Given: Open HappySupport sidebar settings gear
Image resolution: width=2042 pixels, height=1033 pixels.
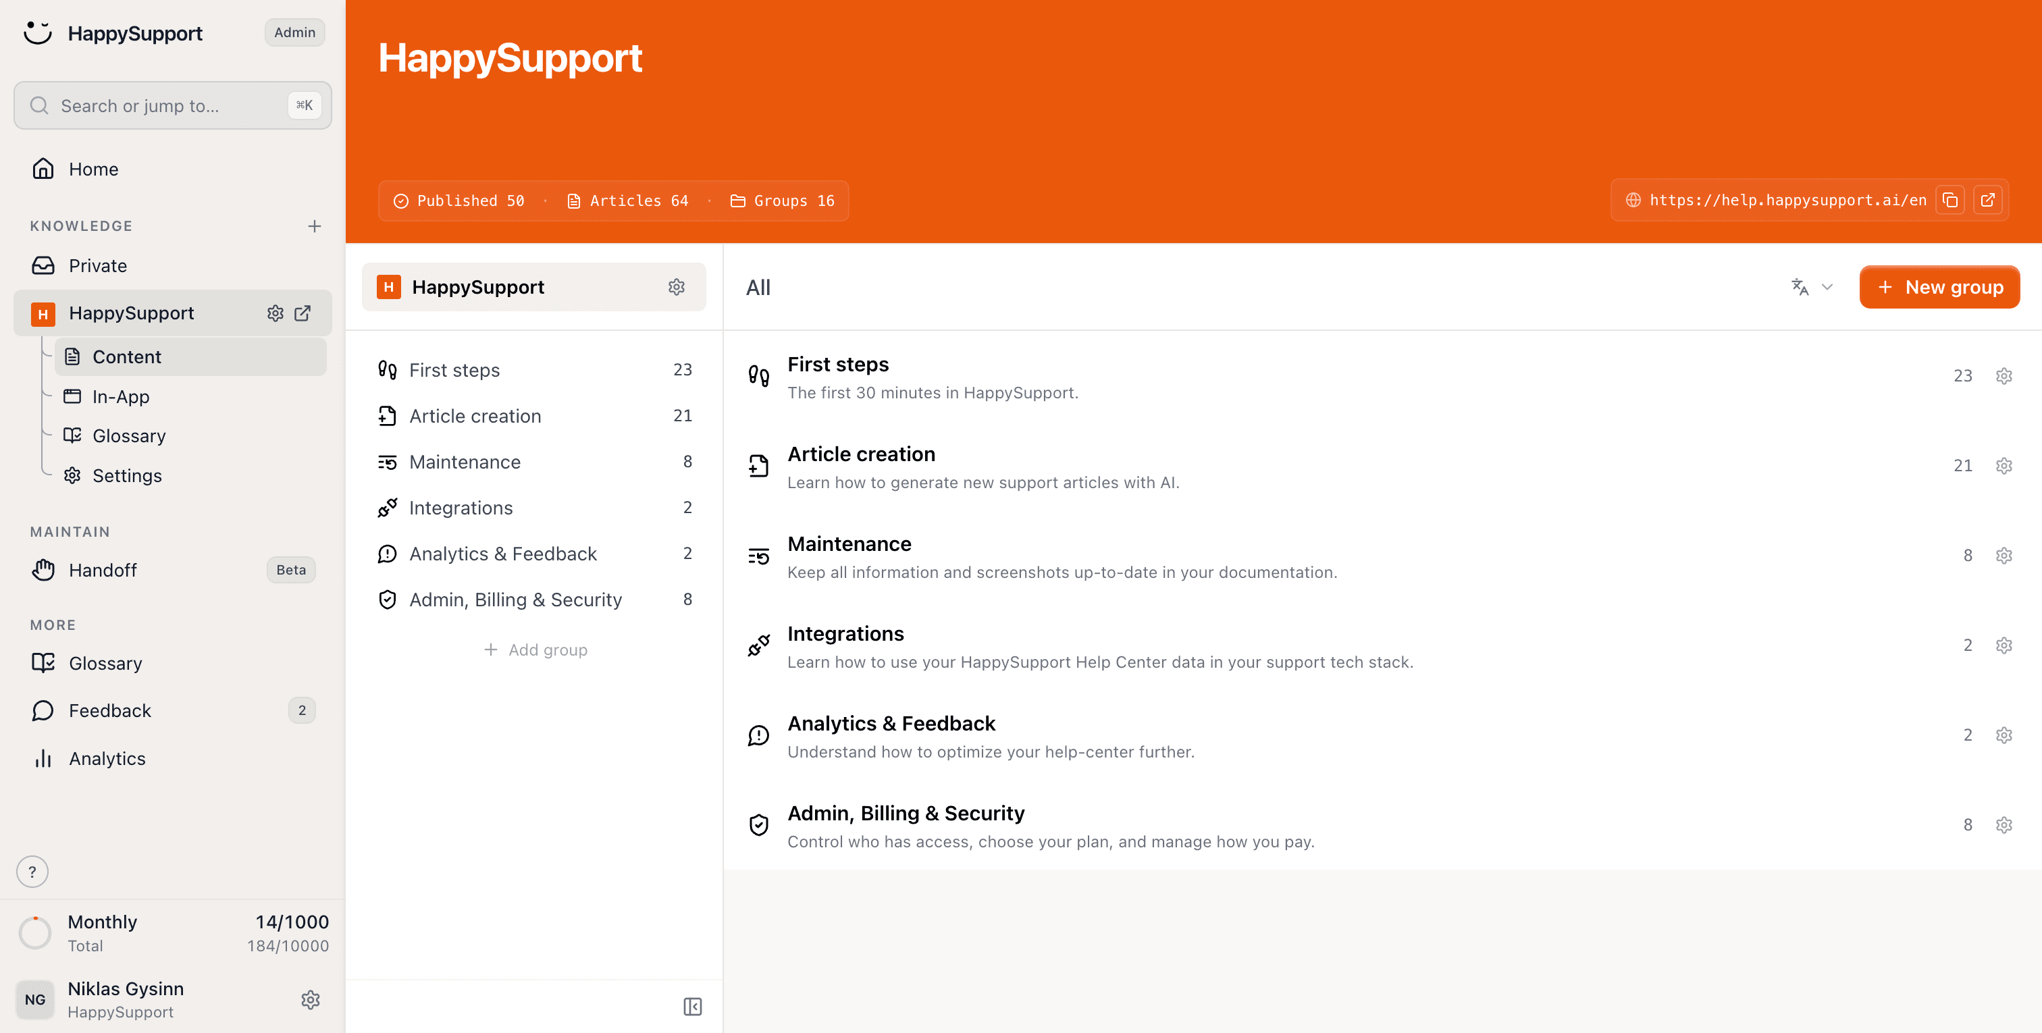Looking at the screenshot, I should tap(275, 313).
